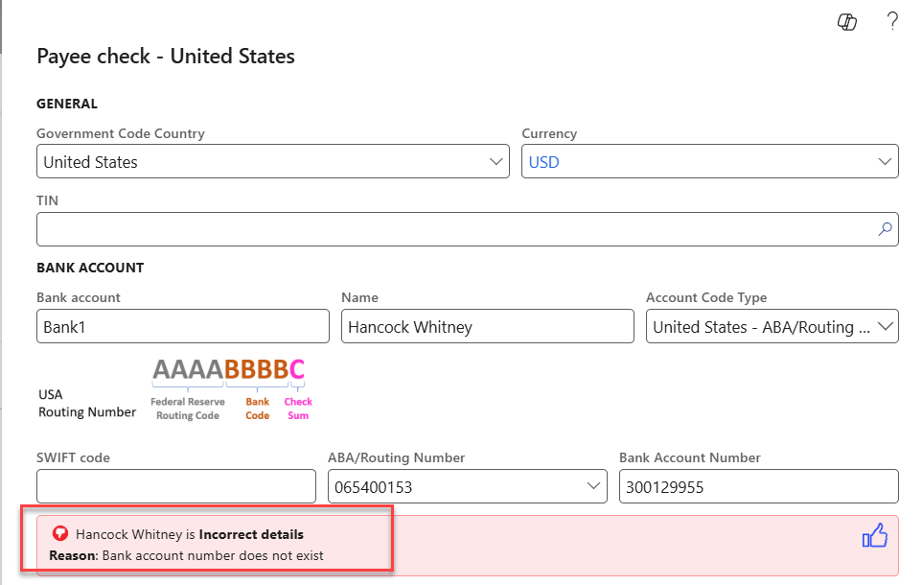Click the Name field with Hancock Whitney
The width and height of the screenshot is (922, 585).
click(487, 327)
